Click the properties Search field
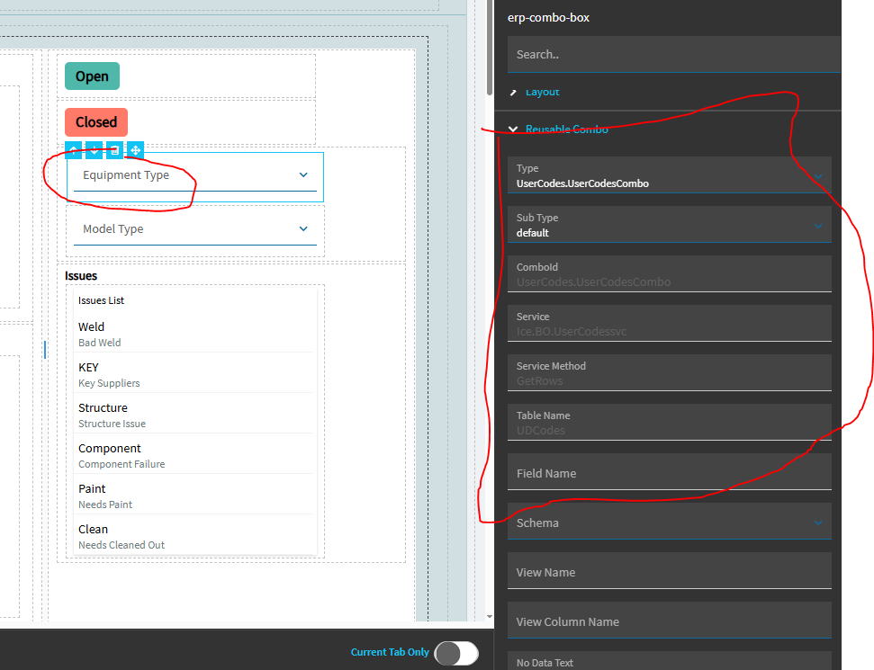Viewport: 874px width, 670px height. click(674, 55)
